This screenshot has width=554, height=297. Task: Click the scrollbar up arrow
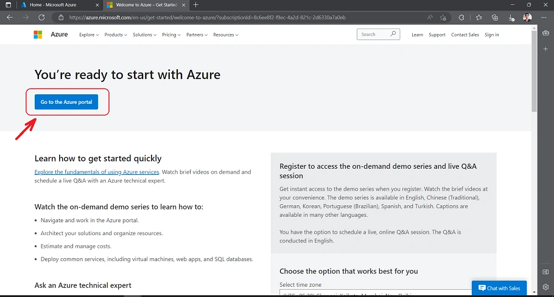(535, 27)
